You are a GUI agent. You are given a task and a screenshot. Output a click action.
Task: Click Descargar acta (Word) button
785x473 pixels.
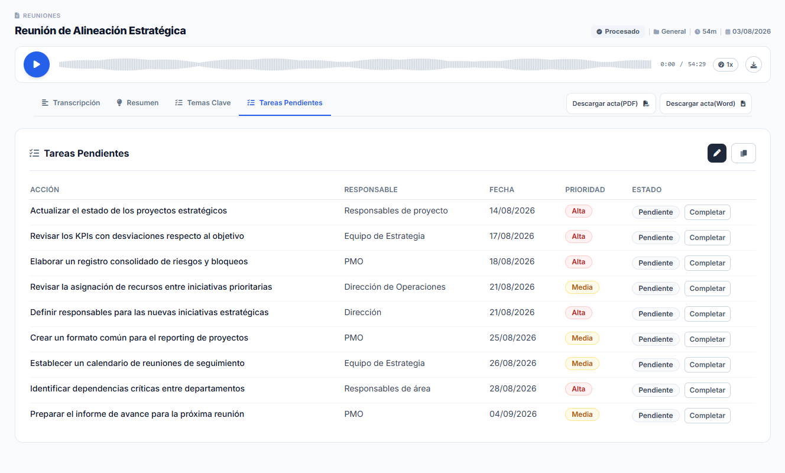pos(706,103)
